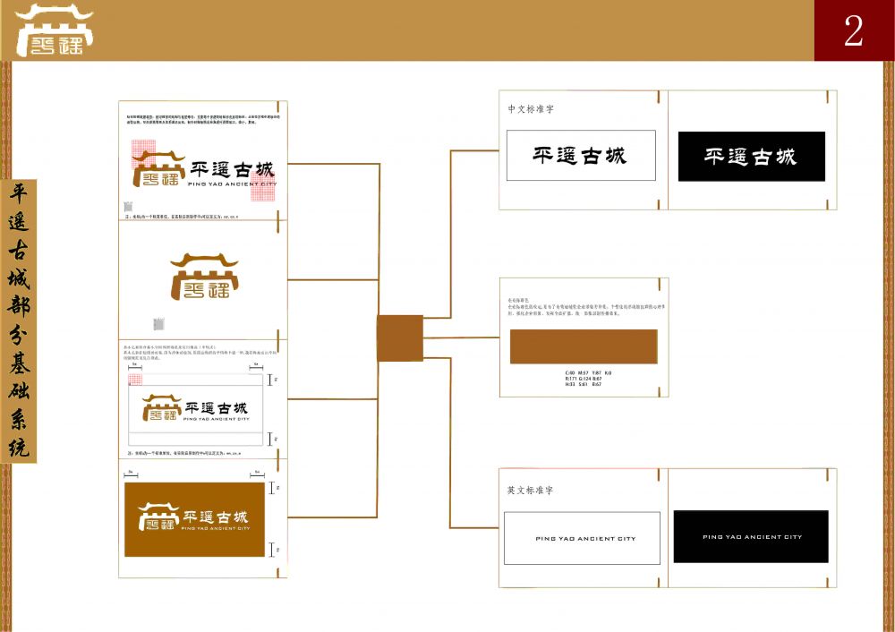
Task: Select white PING YAO ANCIENT CITY on brown background
Action: (x=216, y=529)
